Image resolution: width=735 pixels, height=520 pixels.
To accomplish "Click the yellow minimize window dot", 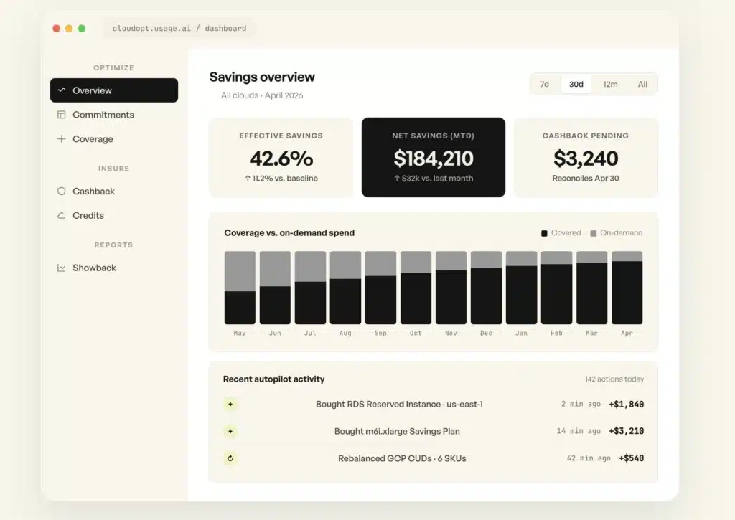I will [x=69, y=29].
